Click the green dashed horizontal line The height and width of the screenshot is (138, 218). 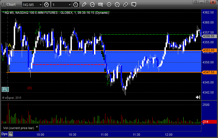pyautogui.click(x=151, y=34)
